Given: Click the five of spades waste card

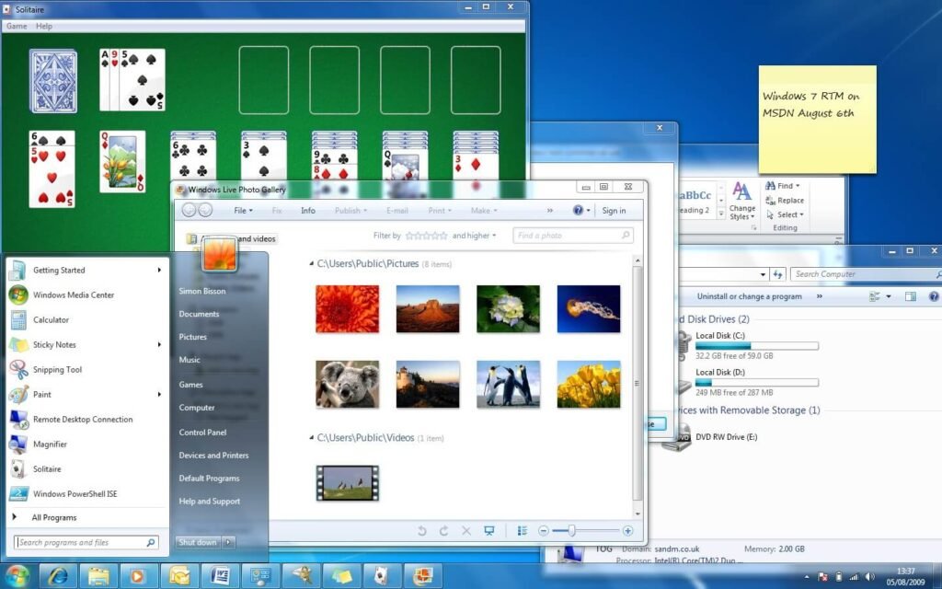Looking at the screenshot, I should 143,80.
